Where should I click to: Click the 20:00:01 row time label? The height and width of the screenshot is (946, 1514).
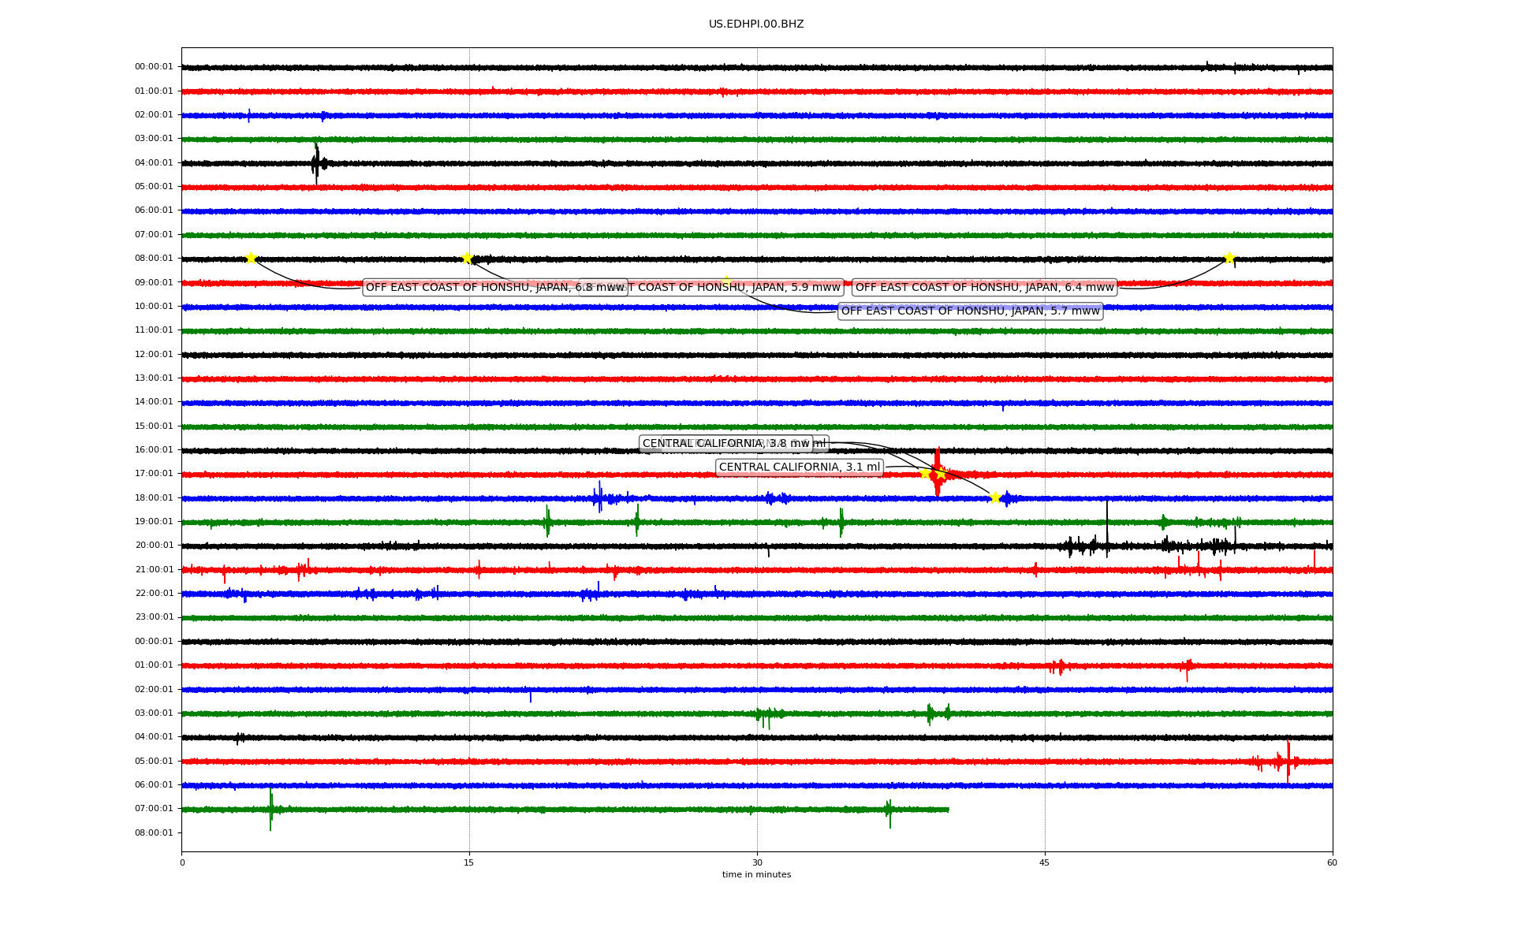tap(154, 545)
